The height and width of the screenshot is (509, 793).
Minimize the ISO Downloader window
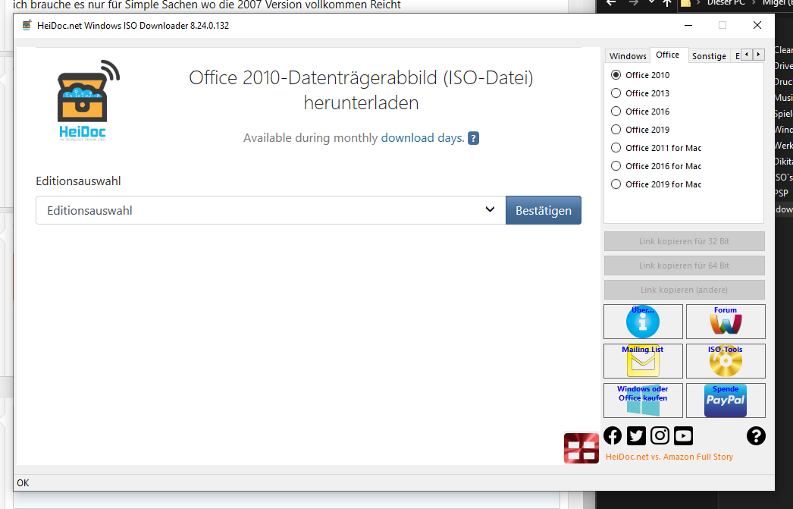pyautogui.click(x=688, y=25)
